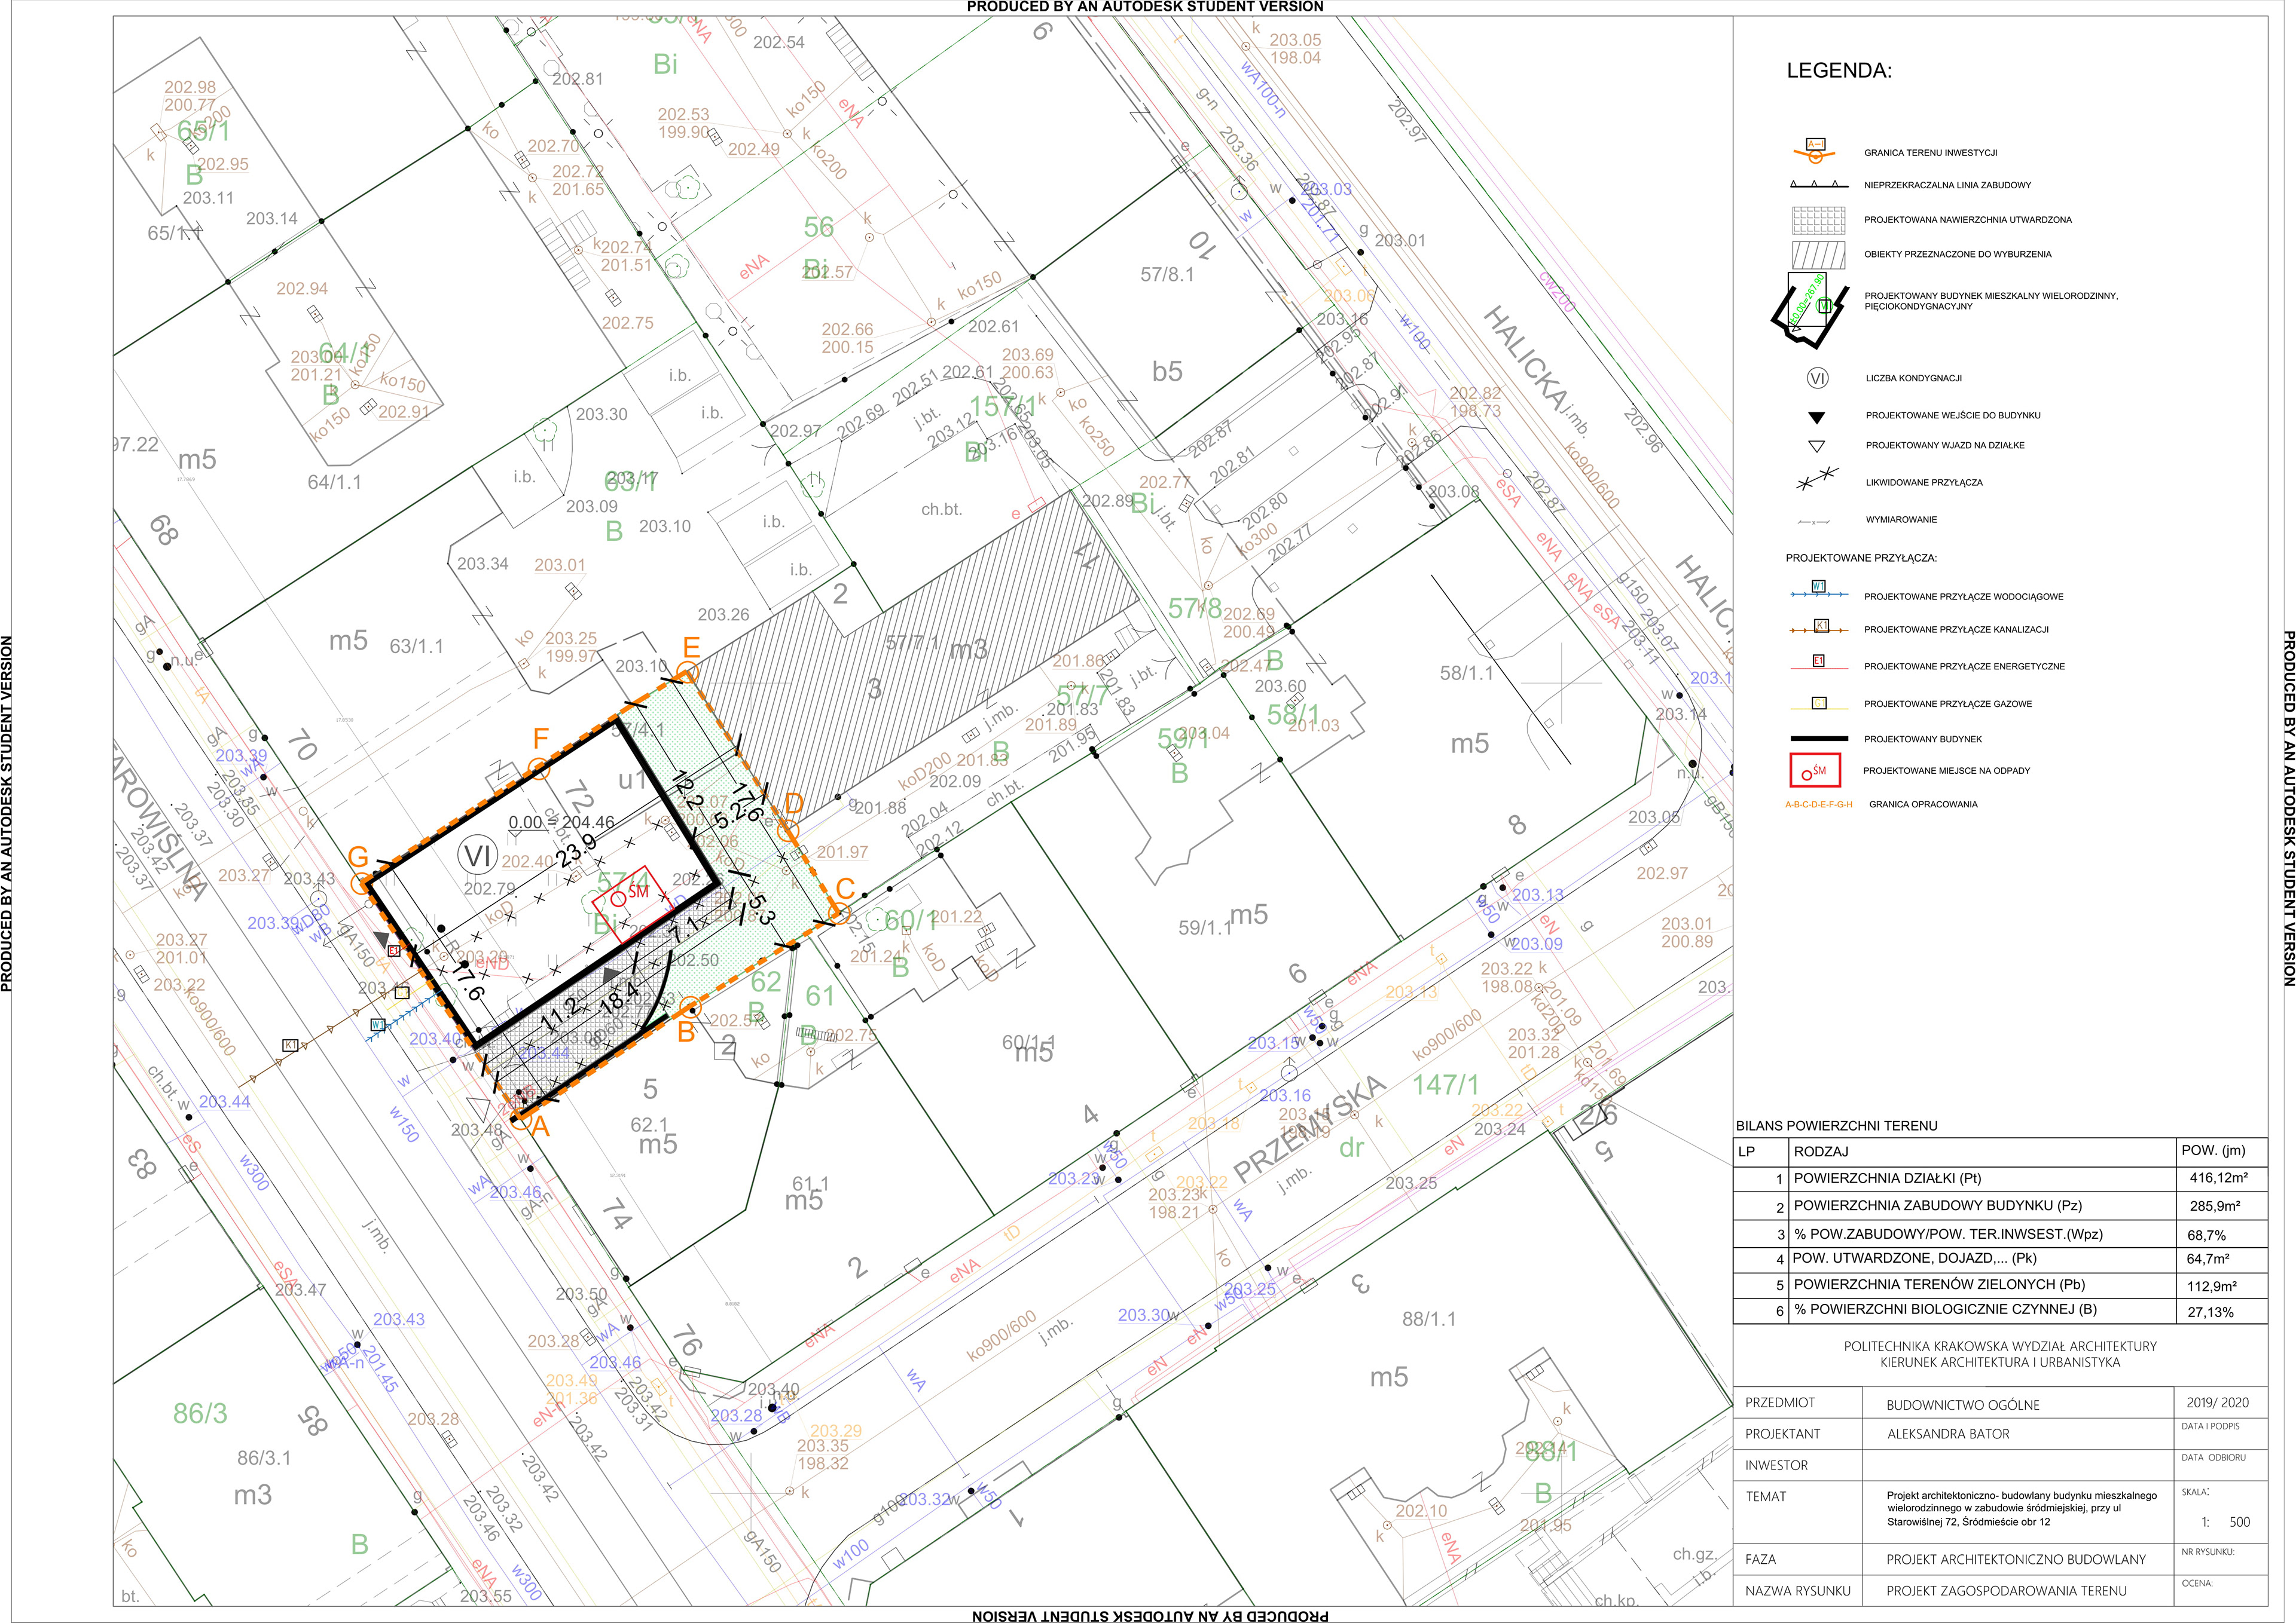
Task: Select the ALEKSANDRA BATOR designer name
Action: click(x=1948, y=1434)
